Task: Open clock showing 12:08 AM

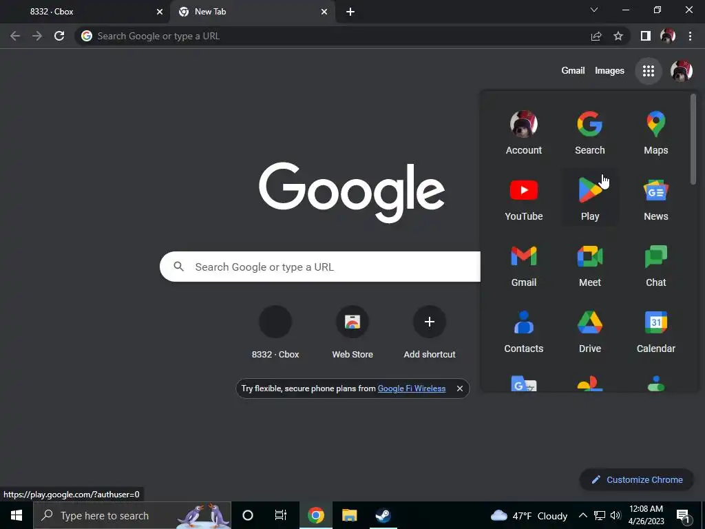Action: pos(646,515)
